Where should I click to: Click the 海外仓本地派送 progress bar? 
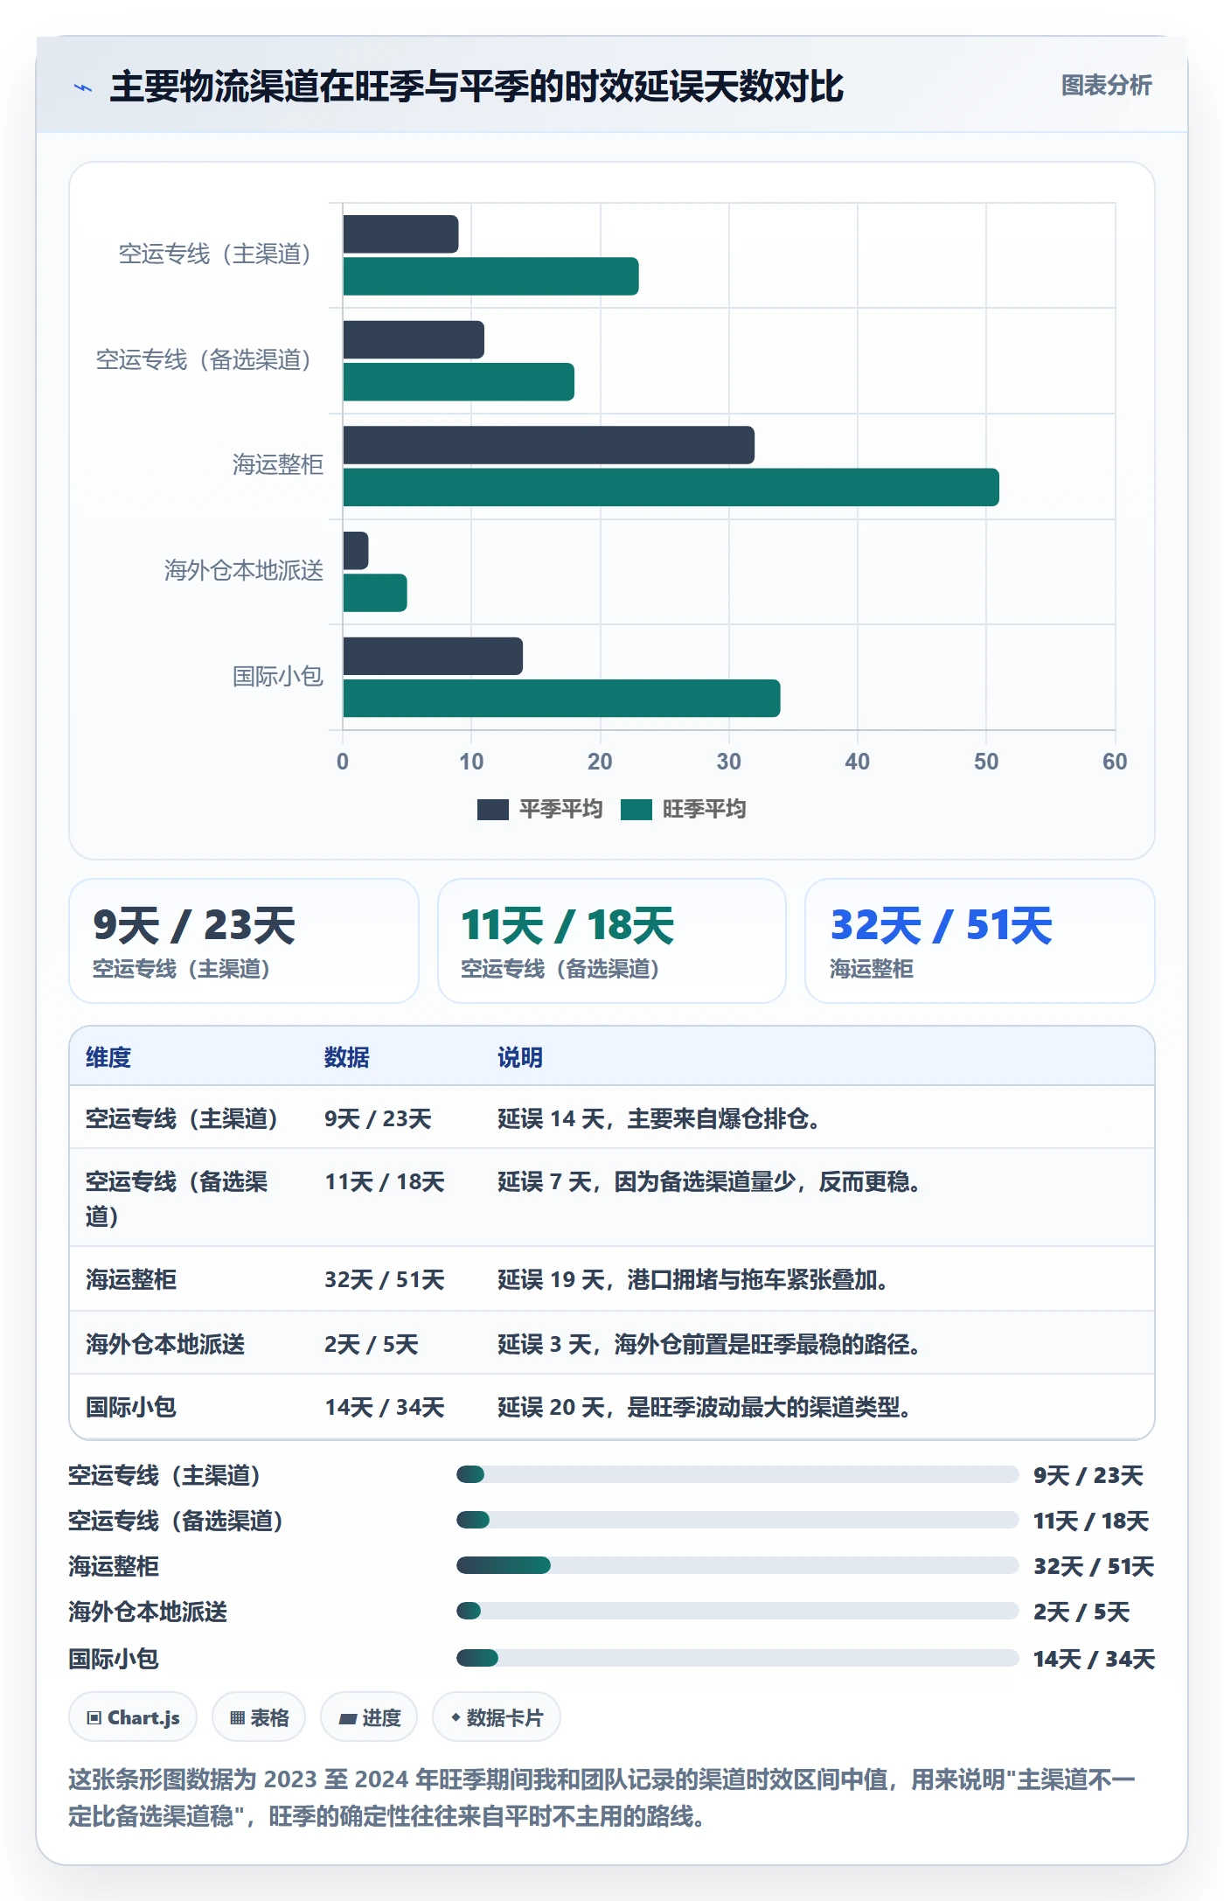(738, 1611)
